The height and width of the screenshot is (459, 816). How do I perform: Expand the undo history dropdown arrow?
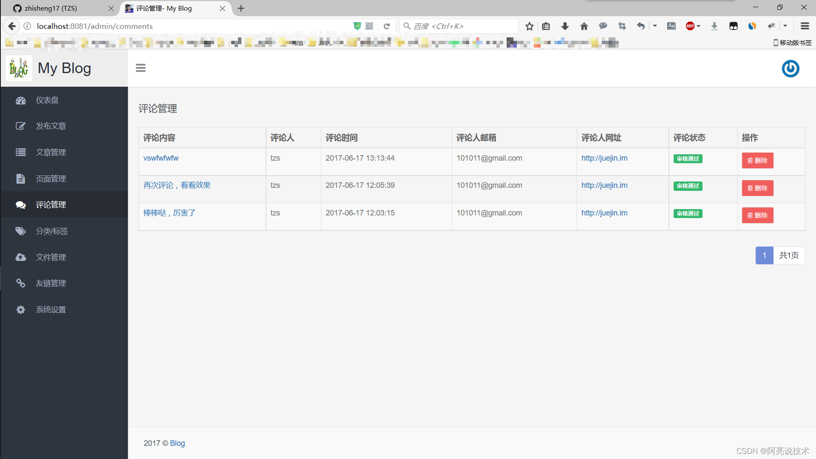point(655,26)
